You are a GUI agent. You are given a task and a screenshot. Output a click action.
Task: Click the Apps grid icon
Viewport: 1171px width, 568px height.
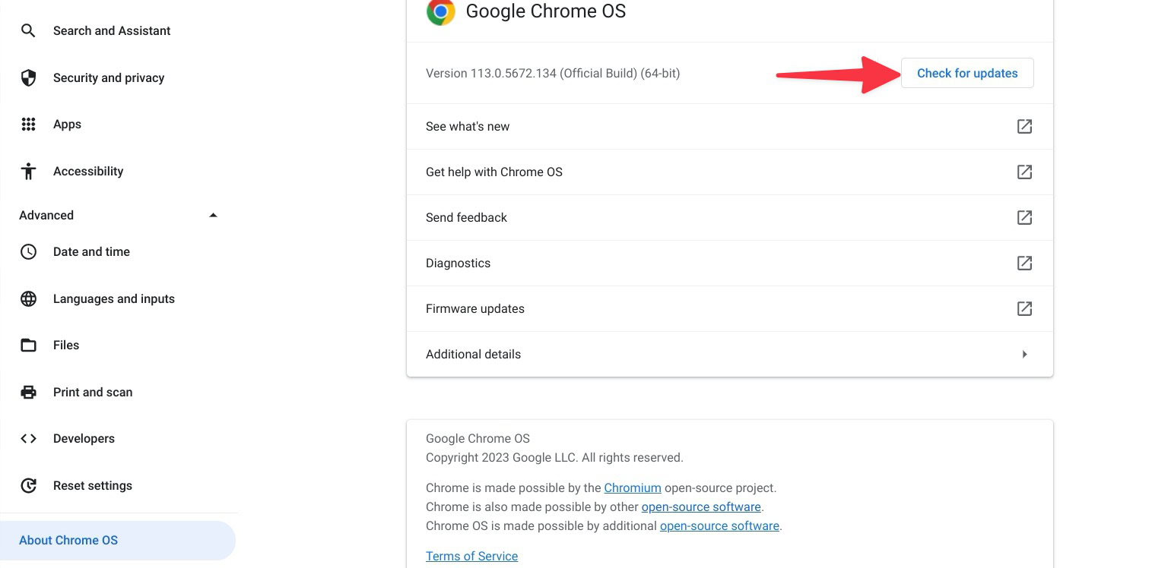click(28, 125)
